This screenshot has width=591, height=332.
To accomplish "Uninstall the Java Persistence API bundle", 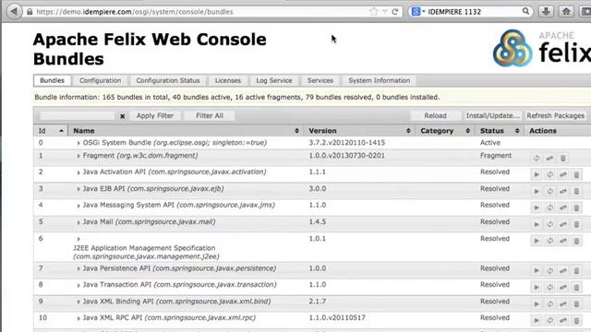I will [576, 270].
